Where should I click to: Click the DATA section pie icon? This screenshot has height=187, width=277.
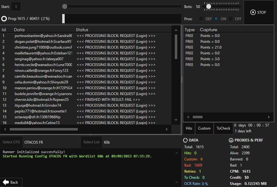(185, 140)
